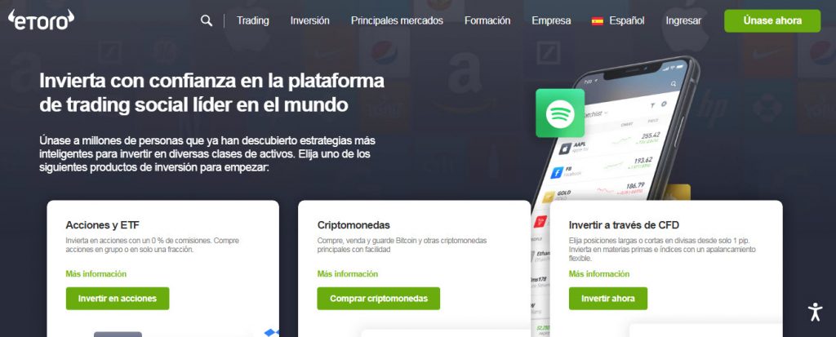Tap the AAPL icon in phone watchlist

tap(565, 149)
